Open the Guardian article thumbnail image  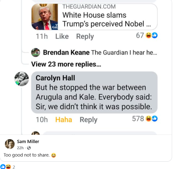tap(45, 17)
